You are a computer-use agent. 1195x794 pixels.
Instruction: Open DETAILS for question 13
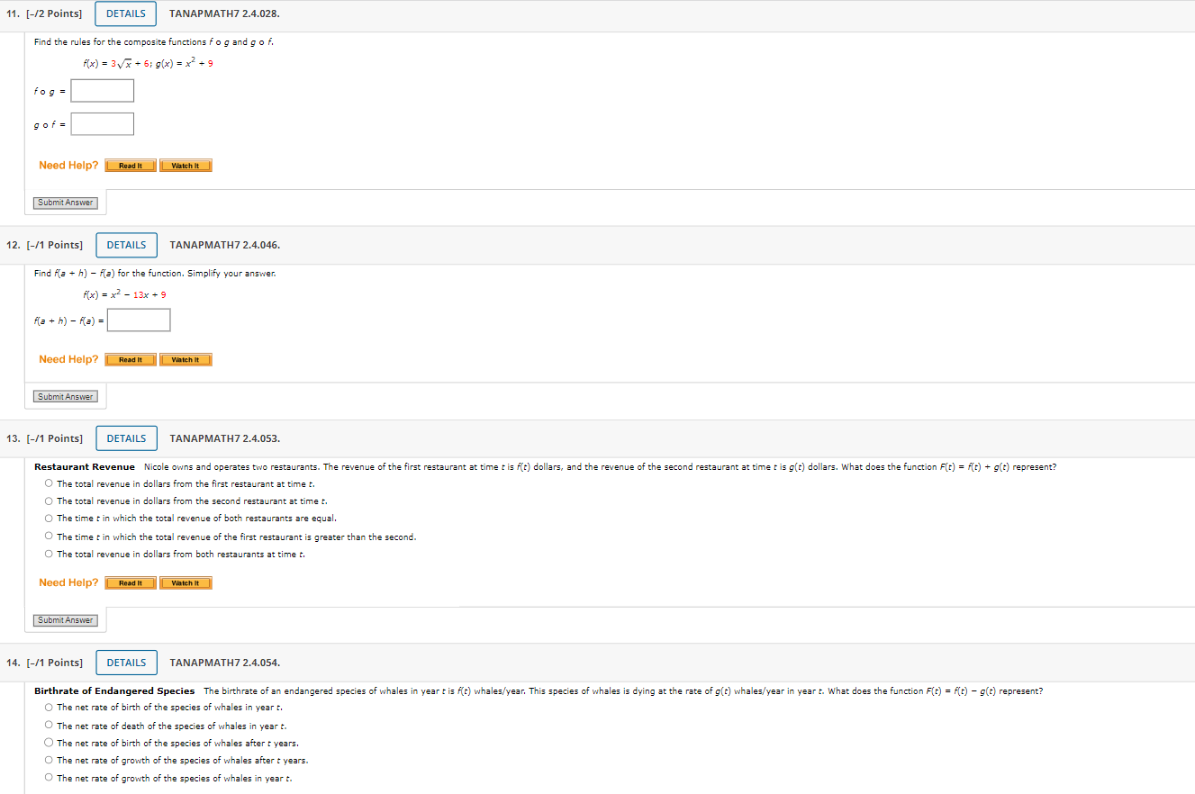pyautogui.click(x=126, y=438)
